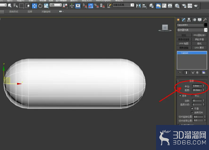The height and width of the screenshot is (150, 209).
Task: Click the 涡轮平滑 (TurboSmooth) modifier button
Action: coord(199,39)
